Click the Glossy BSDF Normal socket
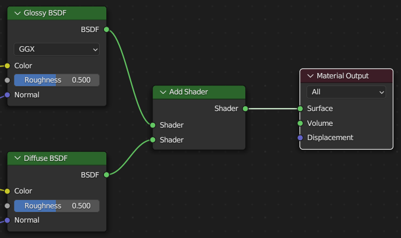 click(7, 95)
